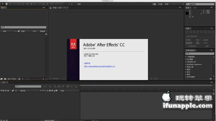Open the adobe.com thirdparty URL link
Image resolution: width=216 pixels, height=121 pixels.
tap(100, 66)
